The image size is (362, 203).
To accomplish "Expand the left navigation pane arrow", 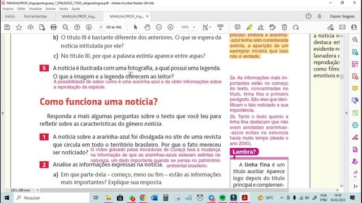I will coord(3,113).
